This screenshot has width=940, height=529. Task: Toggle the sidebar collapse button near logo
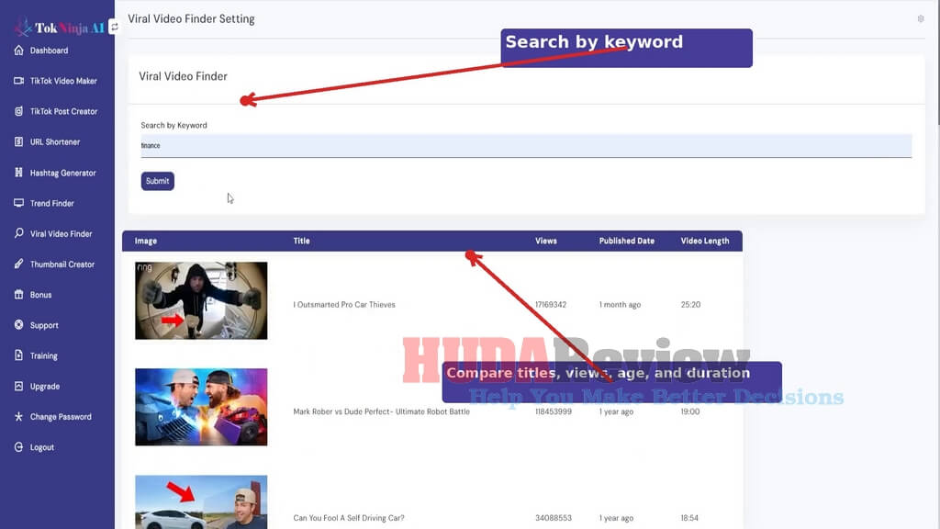click(115, 27)
